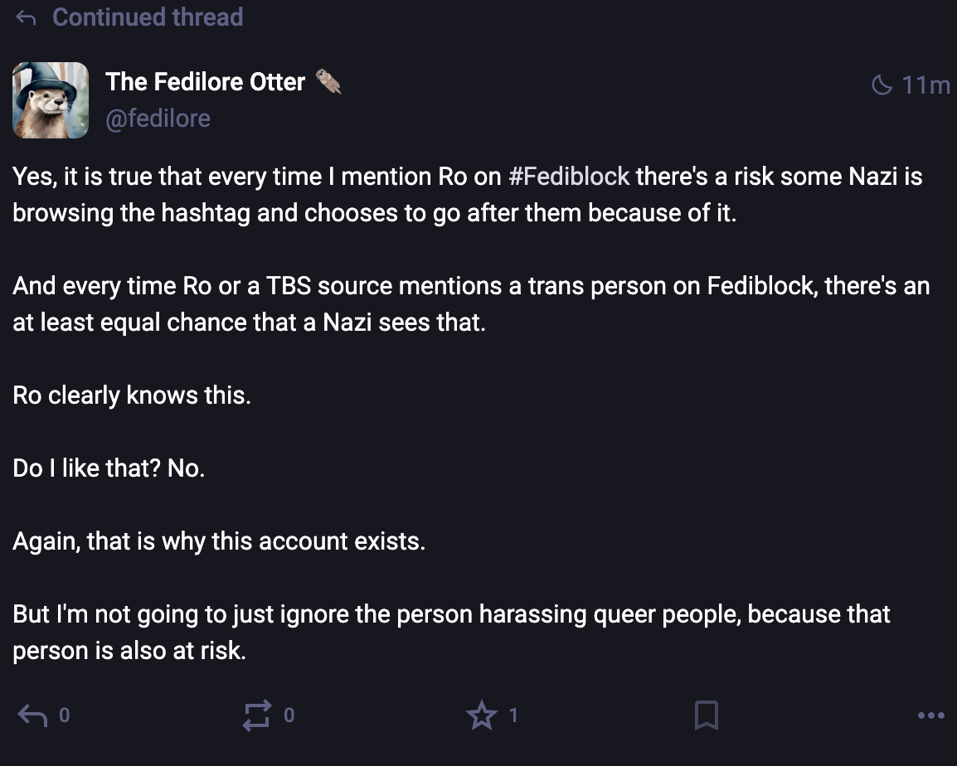Open the 11m post timestamp
Viewport: 957px width, 766px height.
point(925,85)
